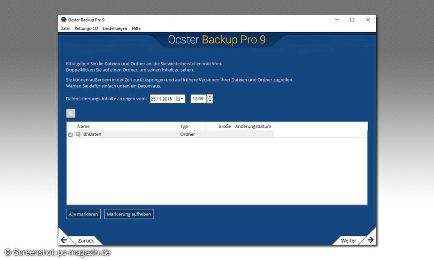Close the Ocster Backup Pro window

click(368, 20)
